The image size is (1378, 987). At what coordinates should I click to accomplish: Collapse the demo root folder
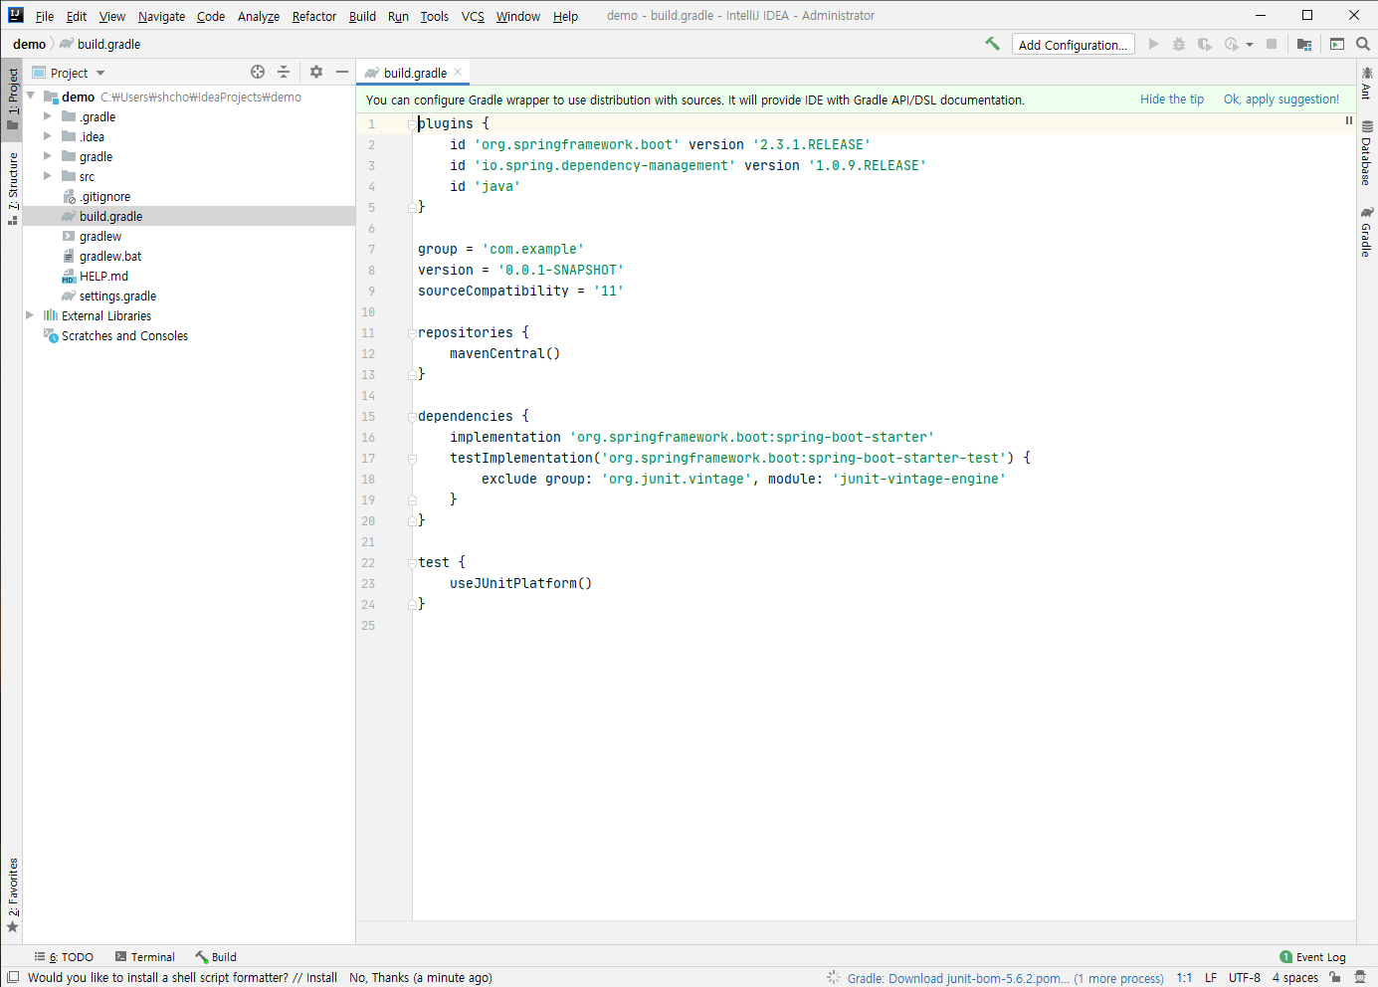30,97
